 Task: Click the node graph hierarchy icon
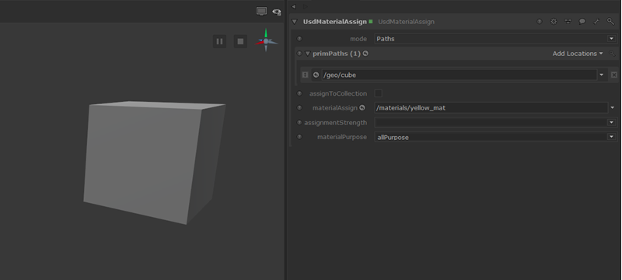[568, 22]
